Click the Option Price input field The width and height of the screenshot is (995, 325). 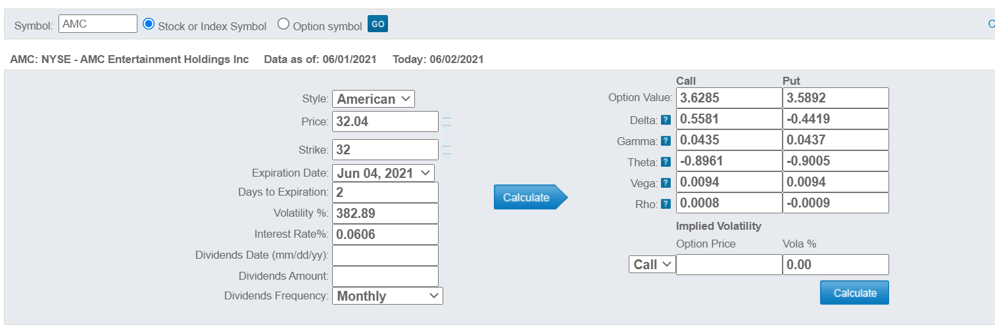(729, 265)
